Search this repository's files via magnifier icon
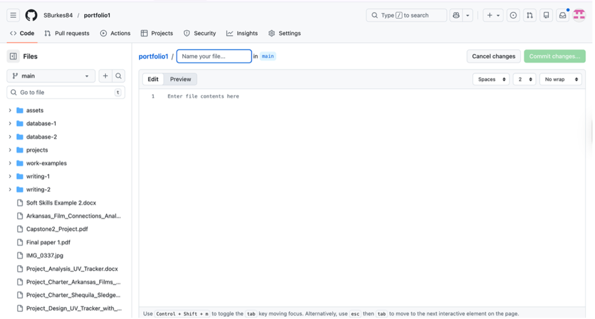This screenshot has height=319, width=595. [119, 76]
